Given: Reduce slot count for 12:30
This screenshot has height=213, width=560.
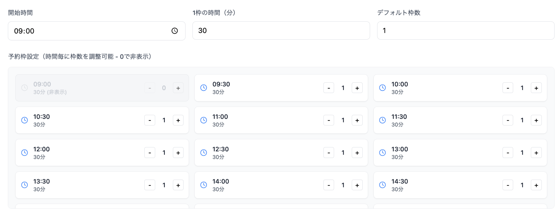Looking at the screenshot, I should click(x=329, y=153).
